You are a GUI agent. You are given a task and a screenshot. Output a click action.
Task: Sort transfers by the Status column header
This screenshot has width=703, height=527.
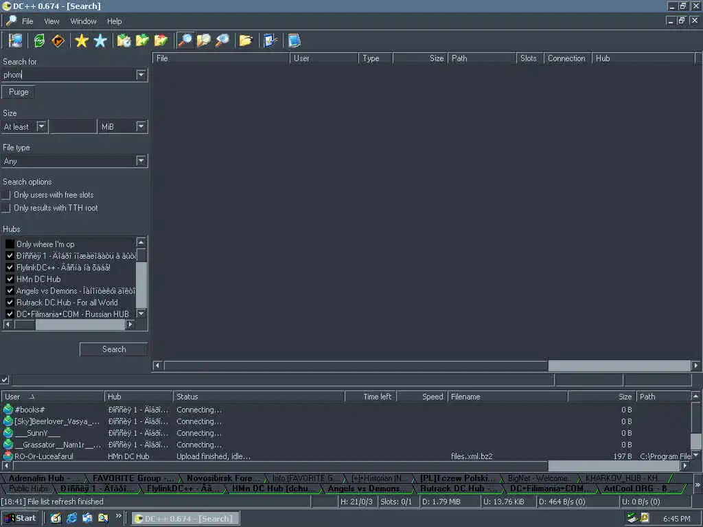click(x=259, y=397)
